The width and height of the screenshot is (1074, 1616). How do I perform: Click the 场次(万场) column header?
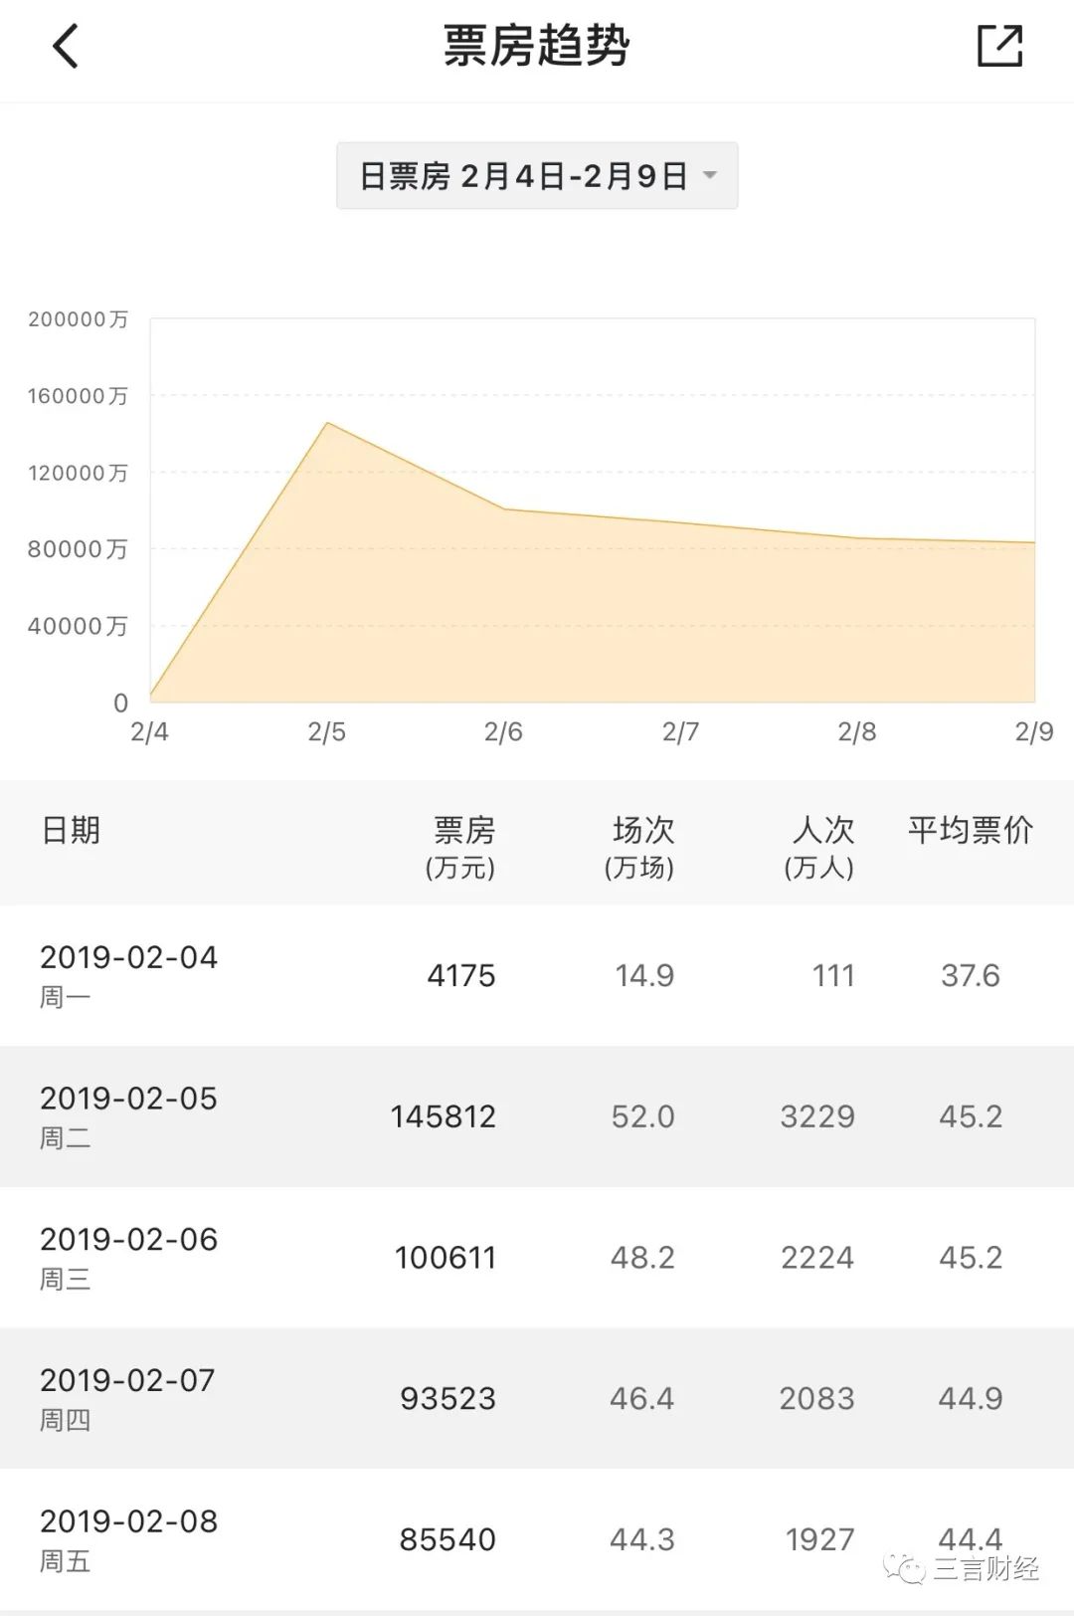(x=641, y=846)
